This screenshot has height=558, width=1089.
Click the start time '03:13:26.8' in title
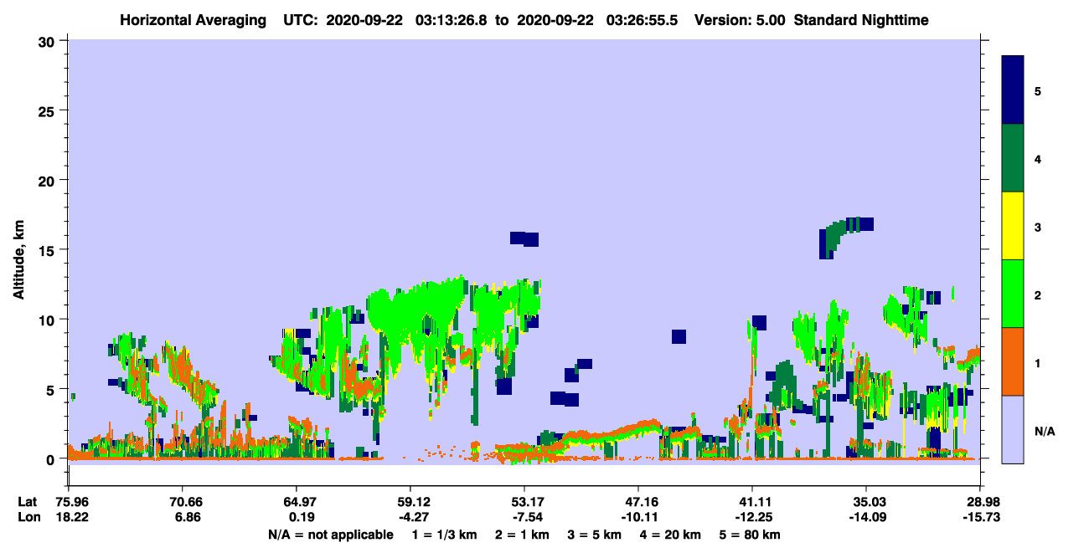(451, 20)
